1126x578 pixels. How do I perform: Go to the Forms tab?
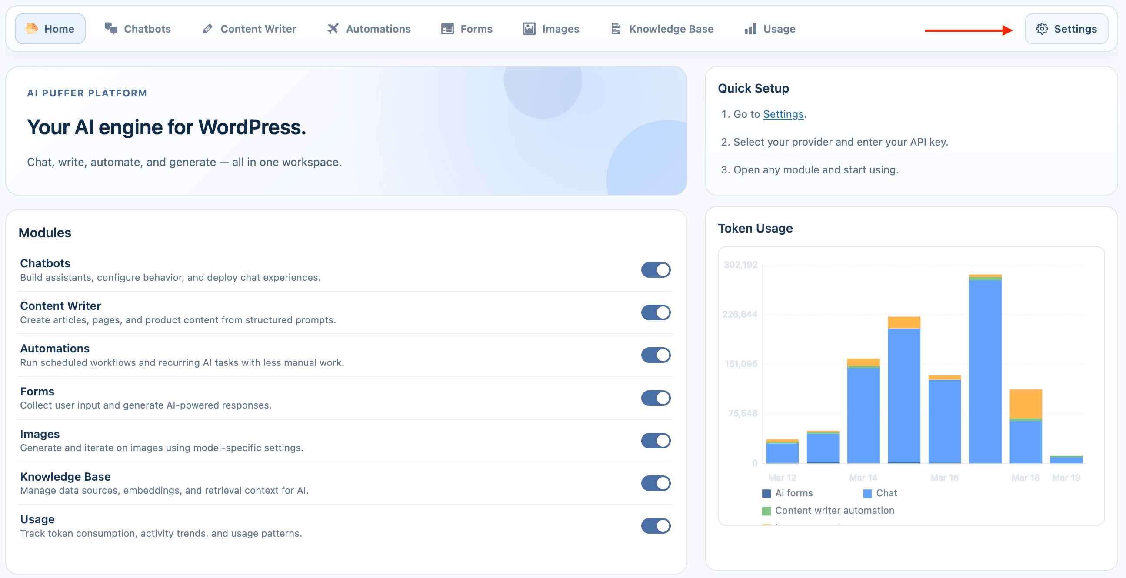point(476,29)
